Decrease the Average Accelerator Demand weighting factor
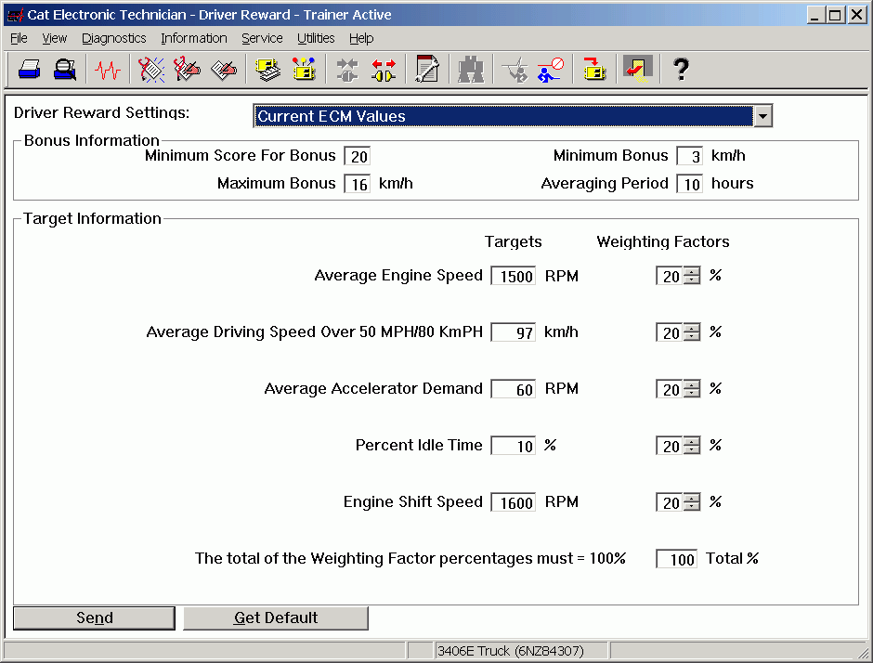 click(x=692, y=395)
